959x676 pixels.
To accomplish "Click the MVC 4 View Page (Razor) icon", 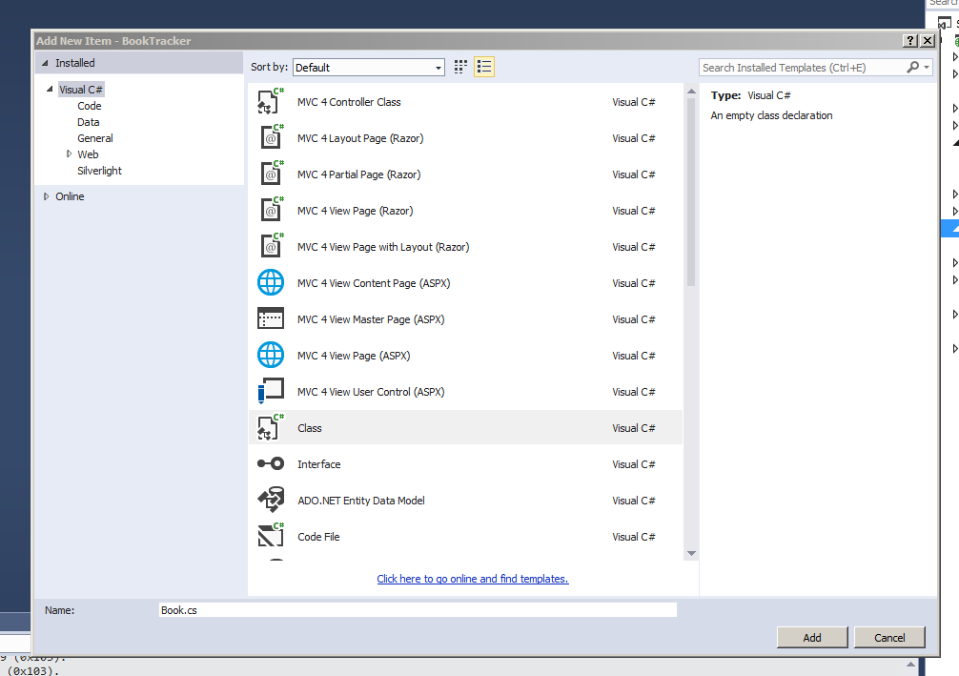I will coord(271,210).
